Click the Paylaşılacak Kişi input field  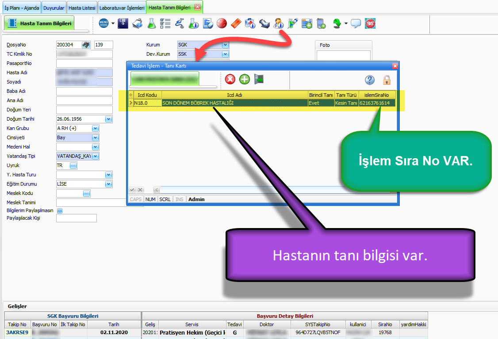(x=77, y=218)
